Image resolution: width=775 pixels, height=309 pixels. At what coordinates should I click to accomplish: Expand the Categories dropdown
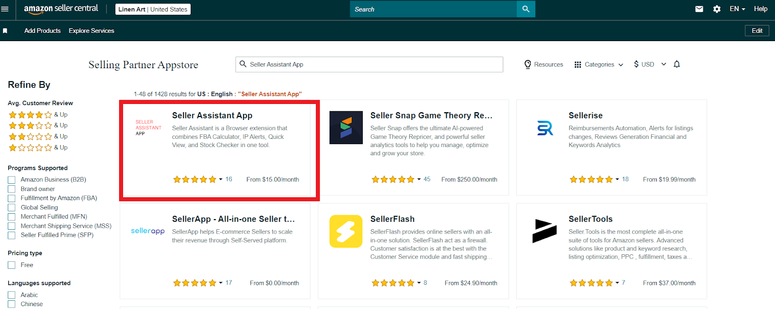[620, 65]
